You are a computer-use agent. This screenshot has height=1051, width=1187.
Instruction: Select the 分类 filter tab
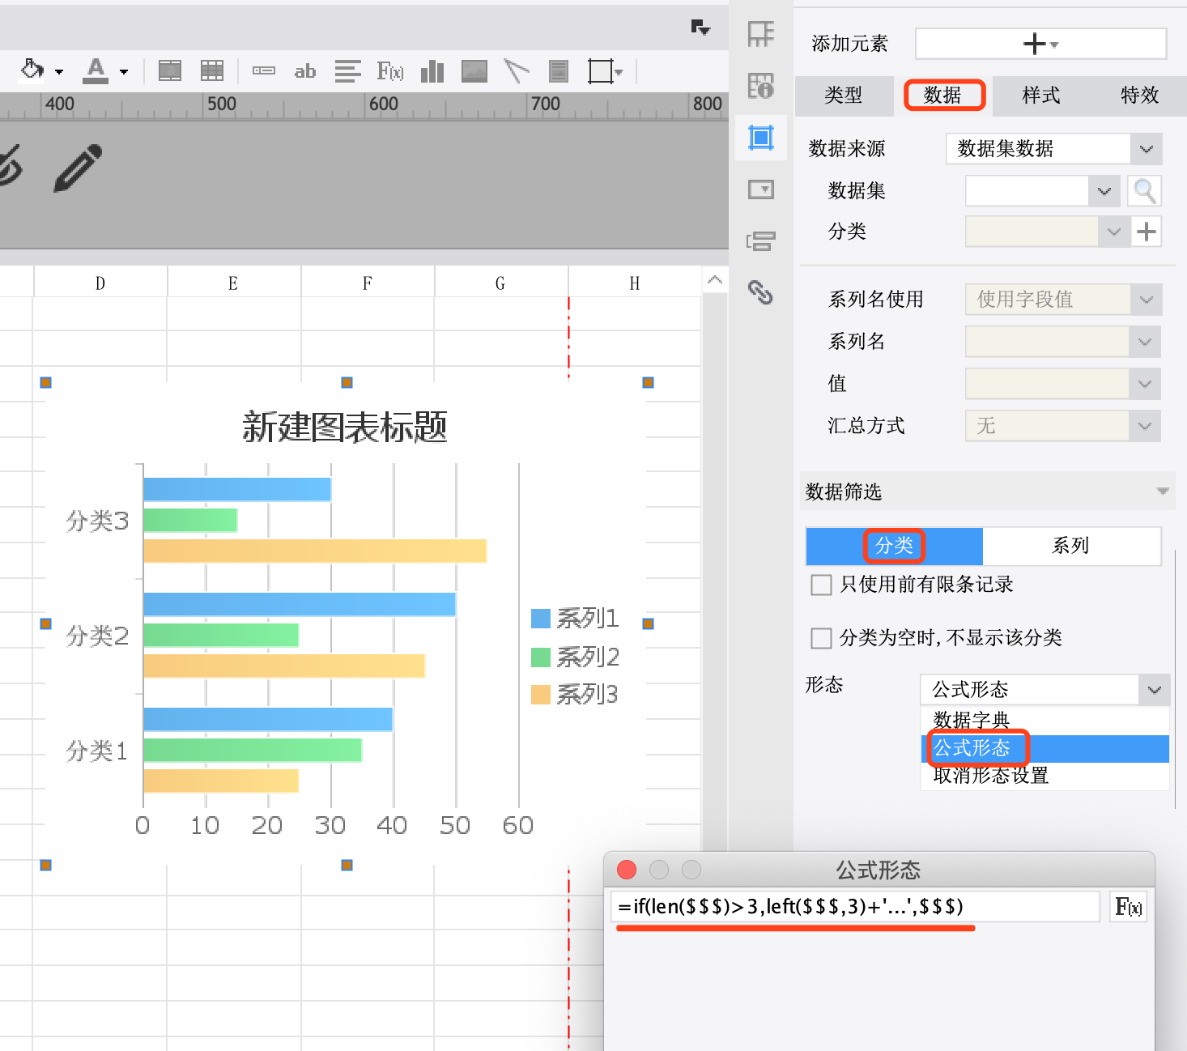click(x=895, y=546)
